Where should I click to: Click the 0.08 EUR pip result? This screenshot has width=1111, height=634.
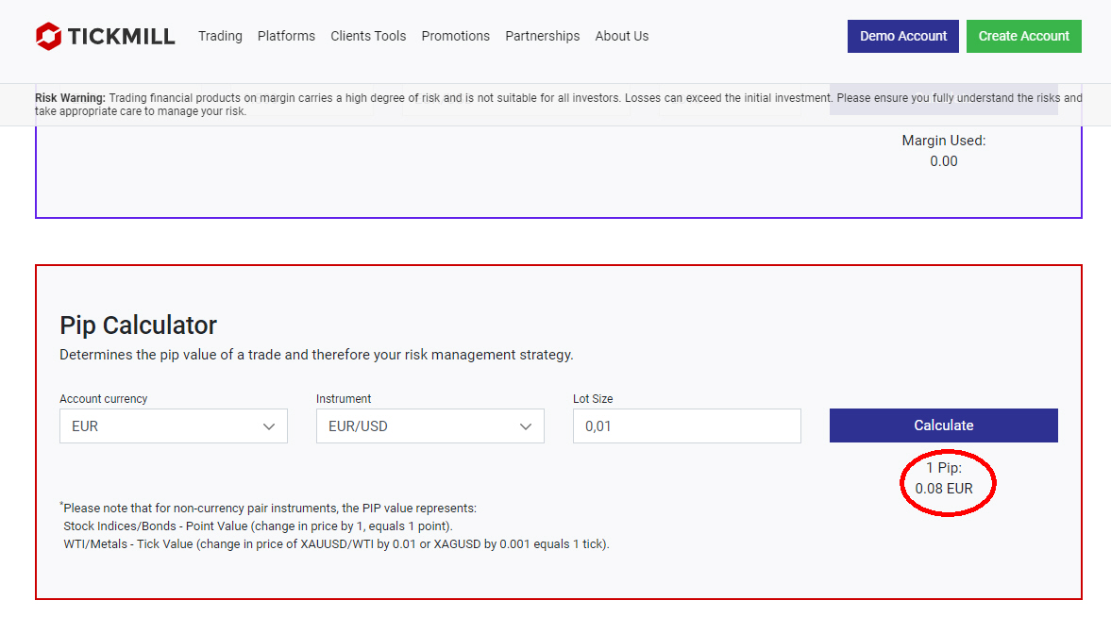point(944,489)
